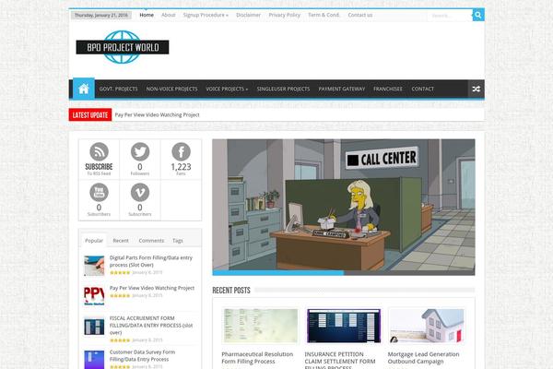Open Fiscal Accruement Form Filling post link
This screenshot has width=553, height=369.
(x=151, y=326)
